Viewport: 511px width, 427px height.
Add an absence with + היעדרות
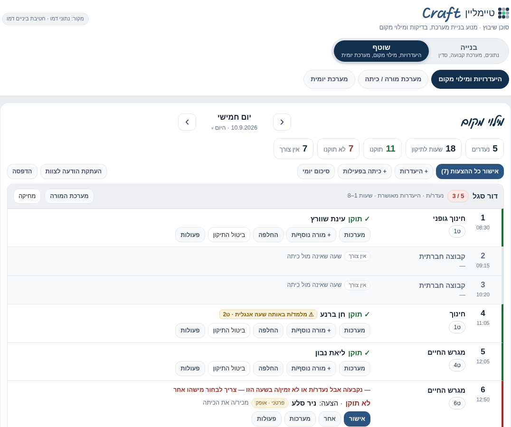pyautogui.click(x=414, y=171)
